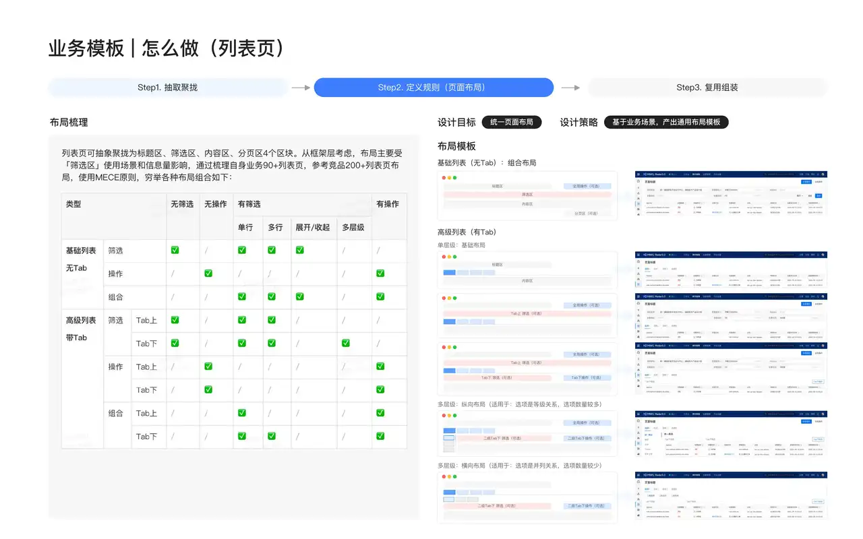Tick mark in 组合 Tab上 row under 单行

tap(242, 413)
